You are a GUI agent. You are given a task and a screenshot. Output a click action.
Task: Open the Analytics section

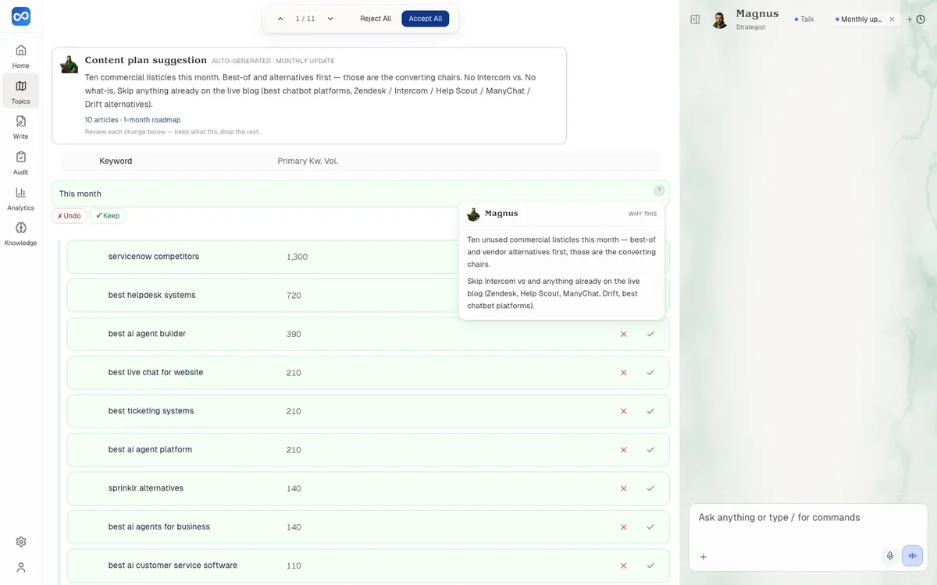pyautogui.click(x=21, y=198)
